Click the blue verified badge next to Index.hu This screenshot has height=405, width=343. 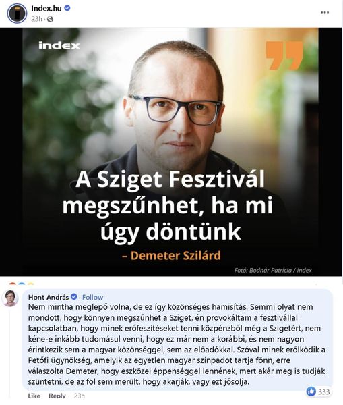pyautogui.click(x=67, y=9)
